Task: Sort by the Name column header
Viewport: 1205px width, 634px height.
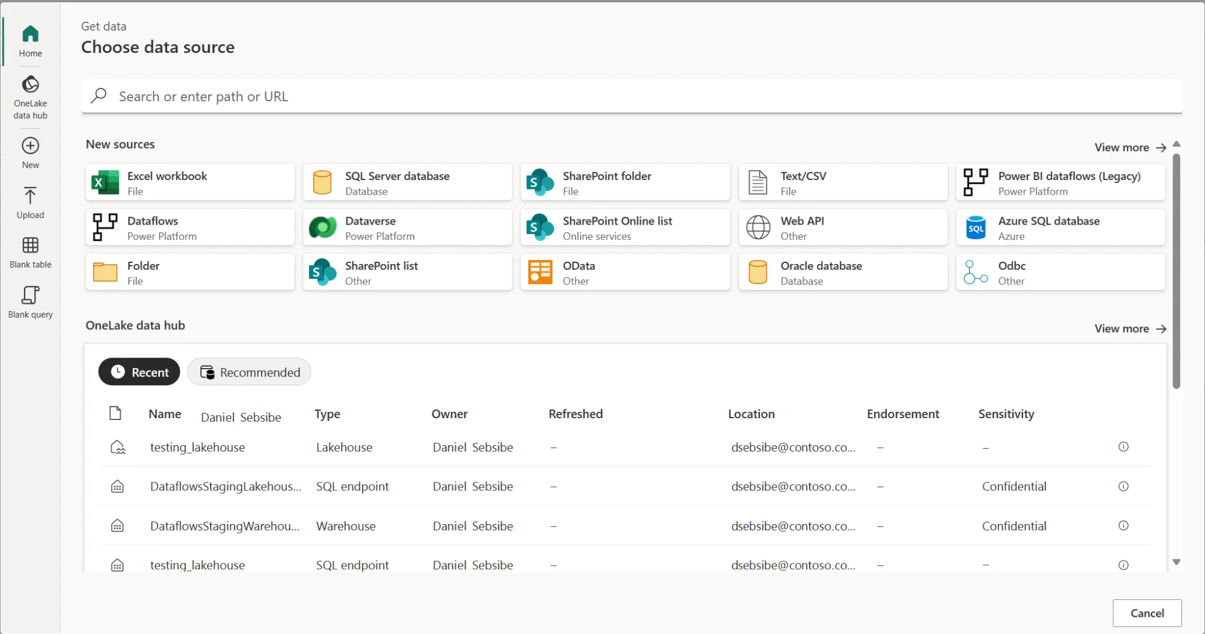Action: [x=165, y=414]
